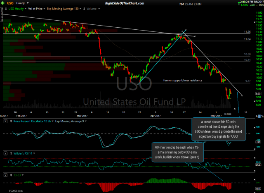Click the 13-ema below 33-ema note box
Viewport: 264px width, 193px height.
pos(177,152)
